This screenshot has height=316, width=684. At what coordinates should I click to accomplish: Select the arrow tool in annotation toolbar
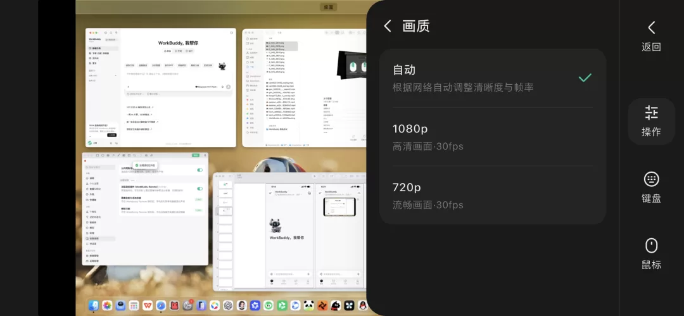tap(113, 155)
